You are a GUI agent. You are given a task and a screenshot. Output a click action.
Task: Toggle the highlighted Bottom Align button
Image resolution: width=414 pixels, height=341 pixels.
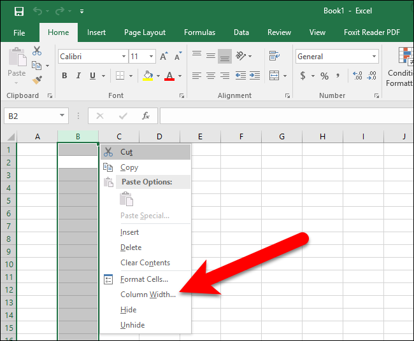point(225,56)
